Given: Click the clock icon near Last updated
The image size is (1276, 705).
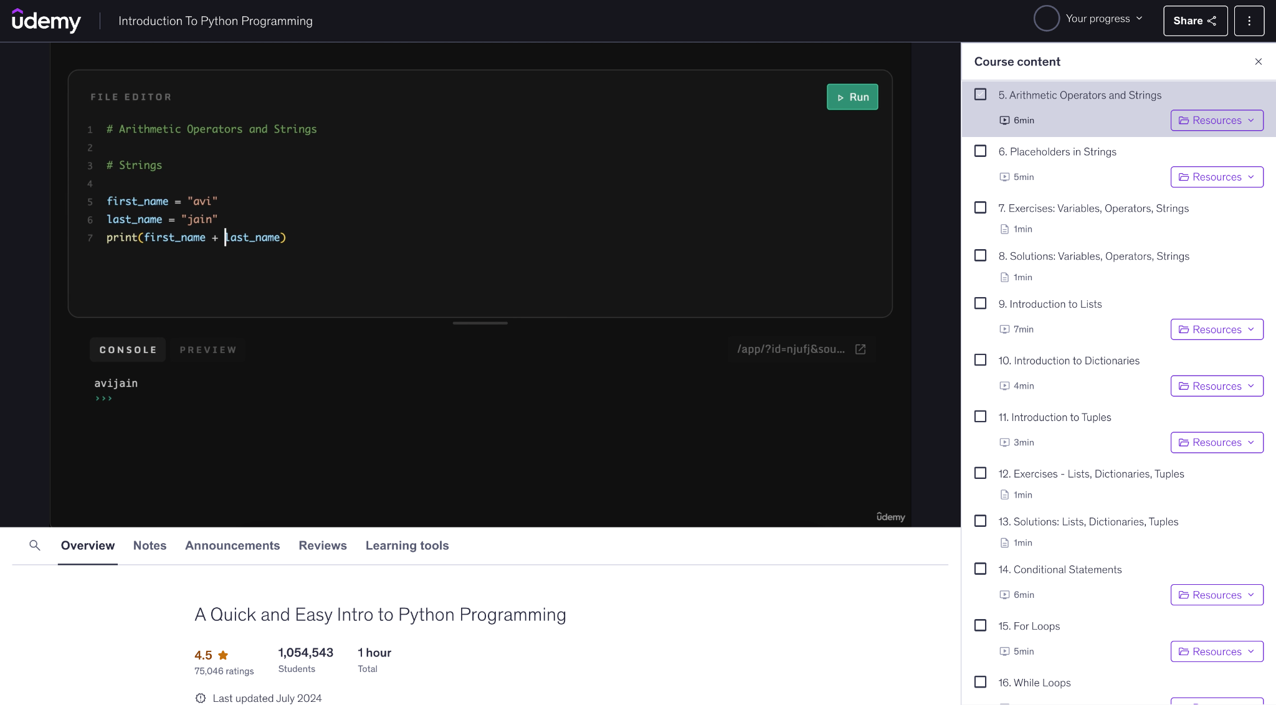Looking at the screenshot, I should coord(200,698).
